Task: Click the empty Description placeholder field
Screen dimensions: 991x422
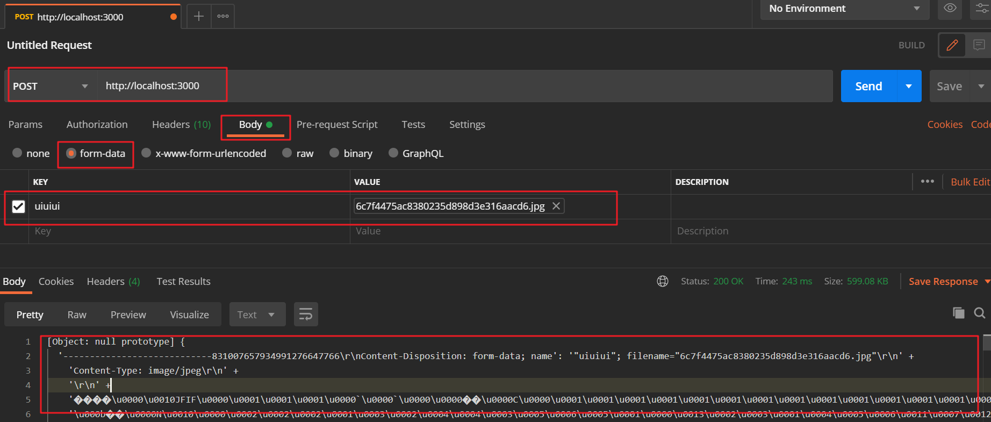Action: coord(830,231)
